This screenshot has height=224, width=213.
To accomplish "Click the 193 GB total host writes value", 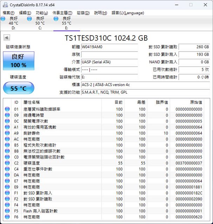I will tap(194, 55).
